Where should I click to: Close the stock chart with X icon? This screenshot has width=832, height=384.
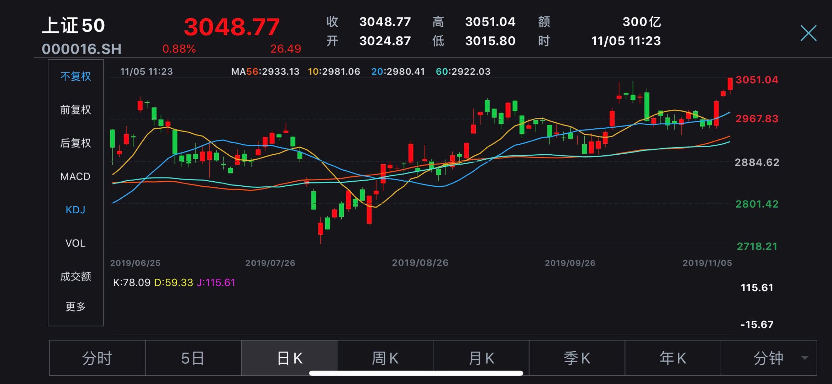(808, 33)
